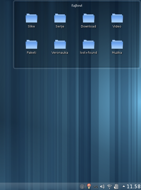Open the Wi-Fi network tray icon
The image size is (141, 190).
coord(110,186)
